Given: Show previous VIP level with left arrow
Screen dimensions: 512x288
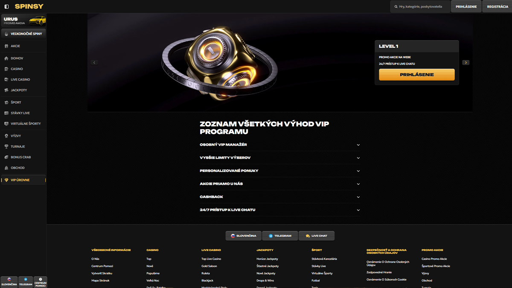Looking at the screenshot, I should (95, 62).
